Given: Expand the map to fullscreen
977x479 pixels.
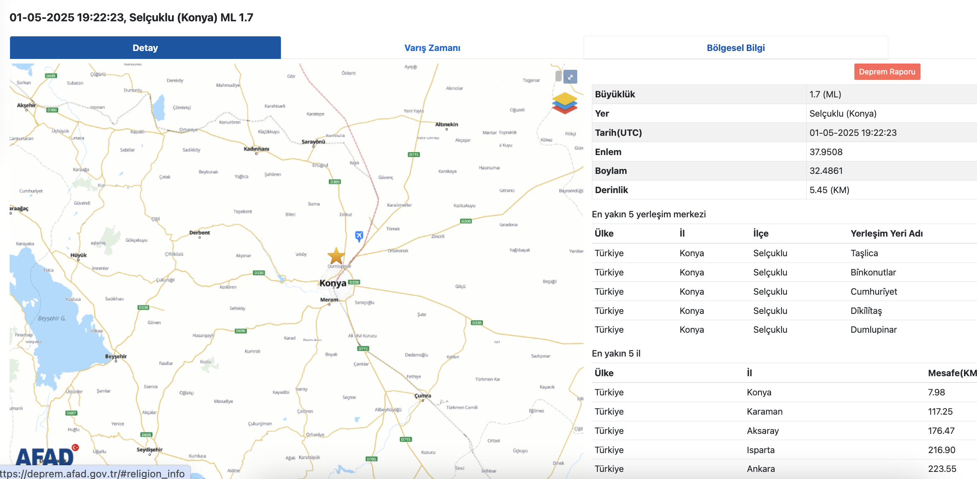Looking at the screenshot, I should click(570, 77).
